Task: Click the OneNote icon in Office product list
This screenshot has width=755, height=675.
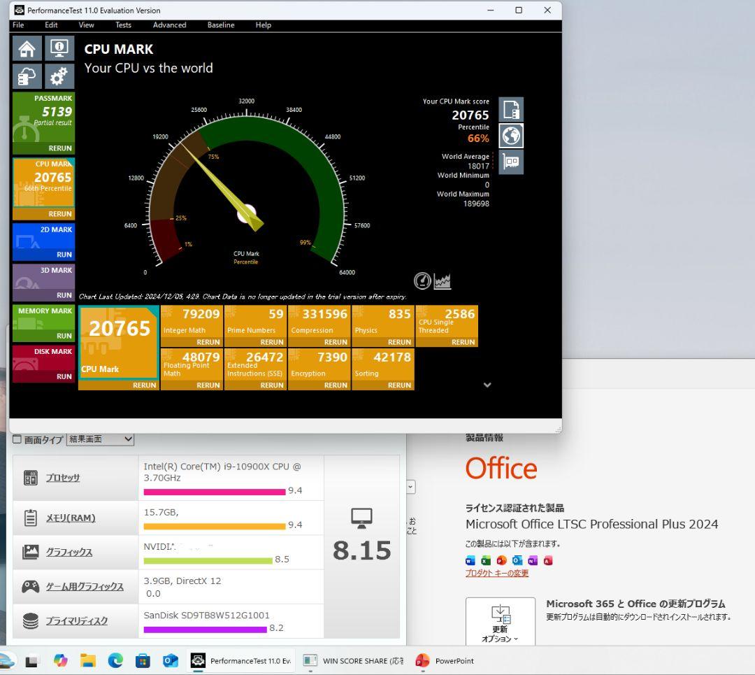Action: pyautogui.click(x=533, y=560)
